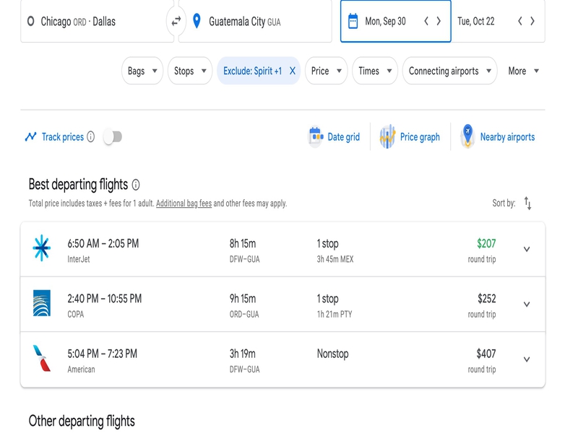Click the Nonstop label on American flight

pyautogui.click(x=332, y=354)
